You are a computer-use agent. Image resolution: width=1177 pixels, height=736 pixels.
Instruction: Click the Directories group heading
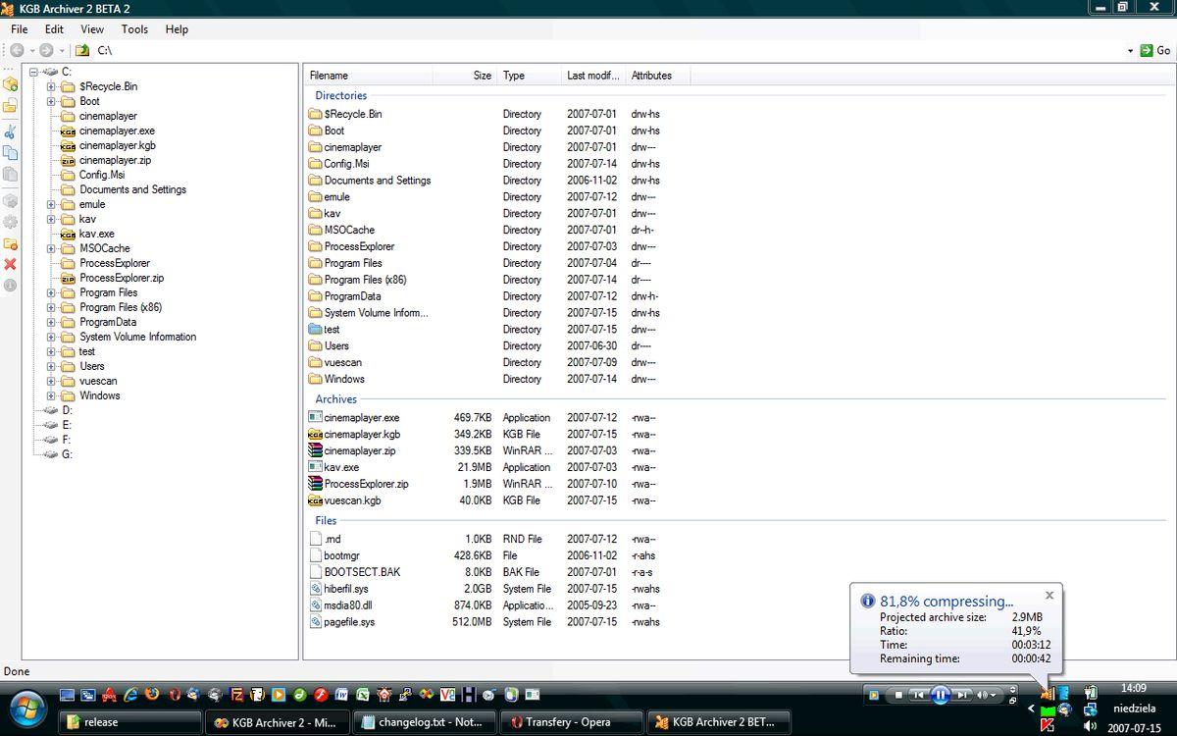(x=340, y=95)
